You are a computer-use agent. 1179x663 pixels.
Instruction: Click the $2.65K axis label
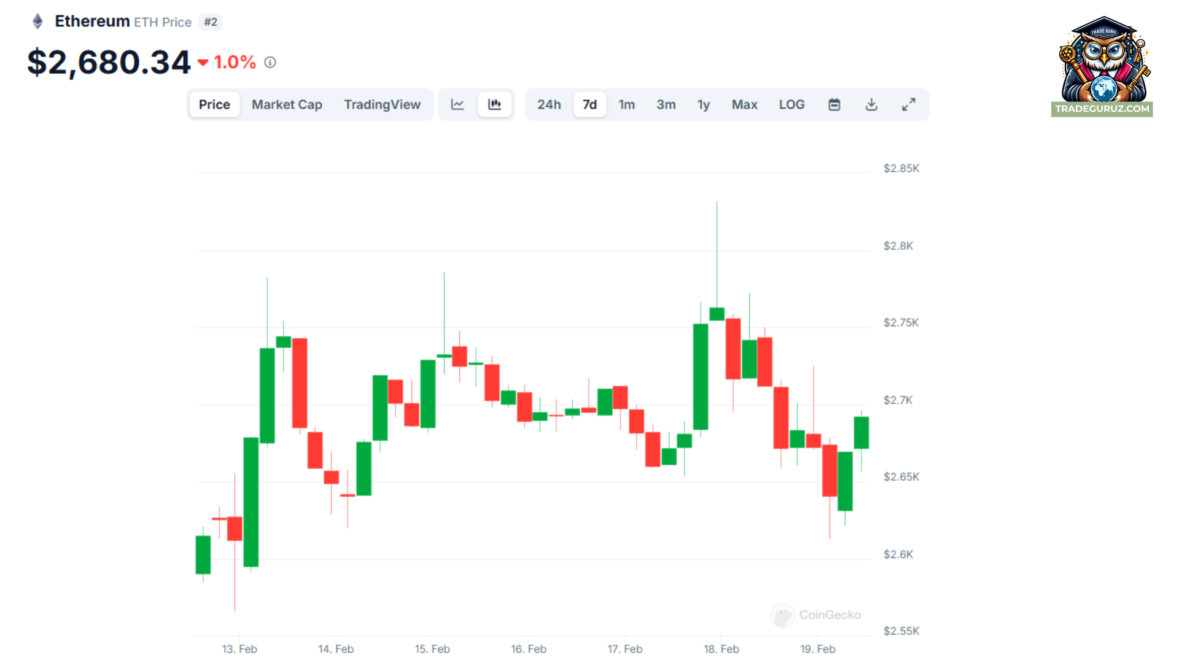click(x=901, y=476)
